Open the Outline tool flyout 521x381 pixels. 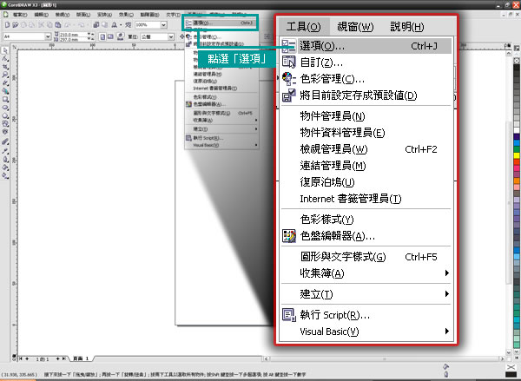5,160
